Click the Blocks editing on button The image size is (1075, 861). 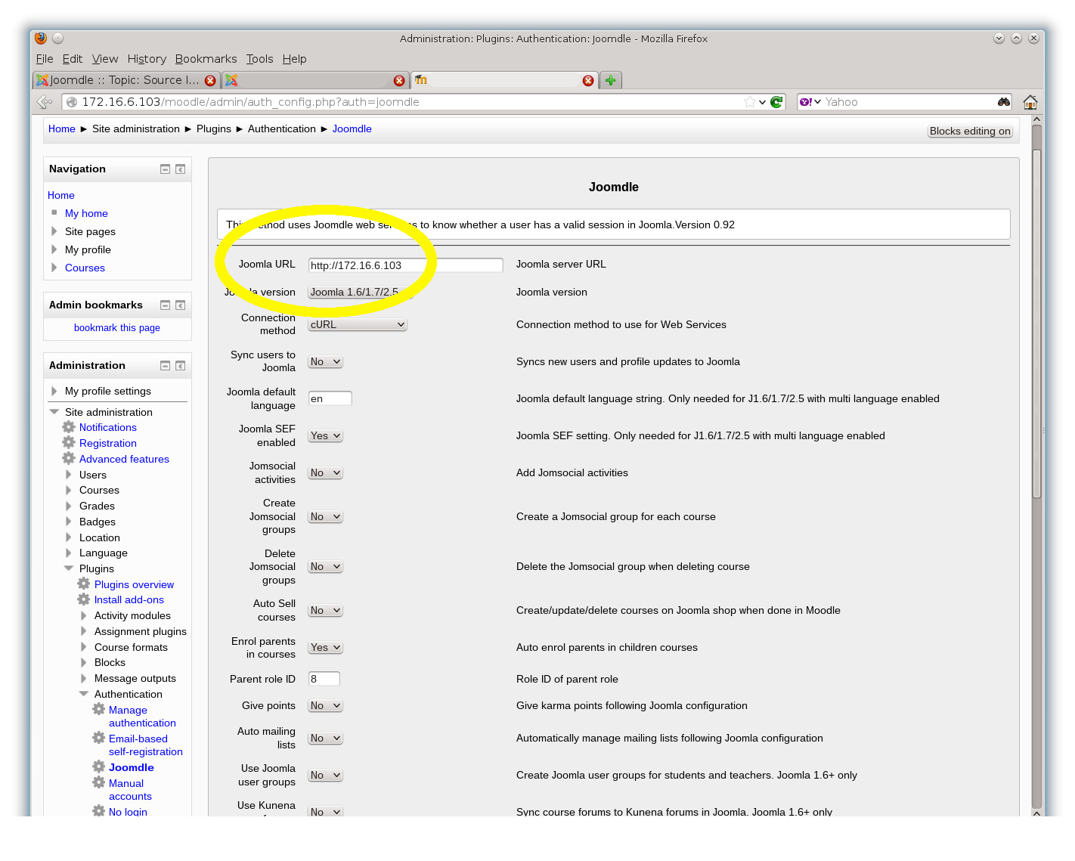point(969,131)
